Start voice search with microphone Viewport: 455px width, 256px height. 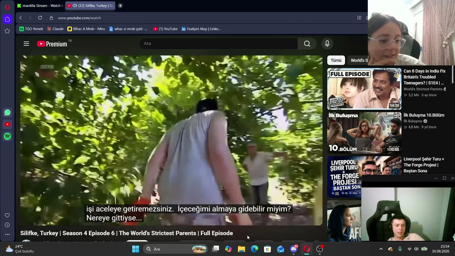pyautogui.click(x=327, y=43)
